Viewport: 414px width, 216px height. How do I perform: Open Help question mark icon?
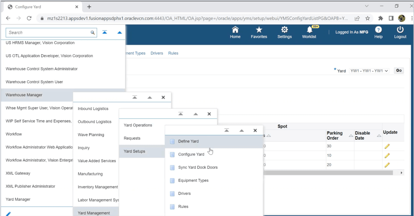click(x=378, y=29)
